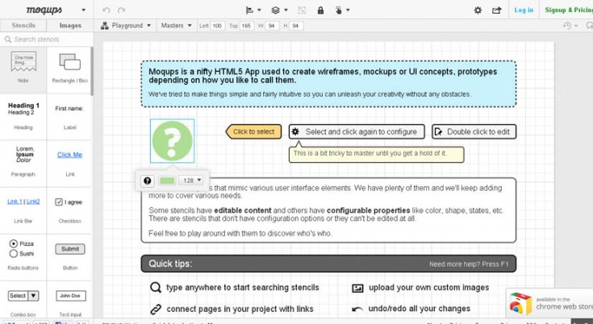593x324 pixels.
Task: Toggle the 'I agree' checkbox stencil
Action: (59, 201)
